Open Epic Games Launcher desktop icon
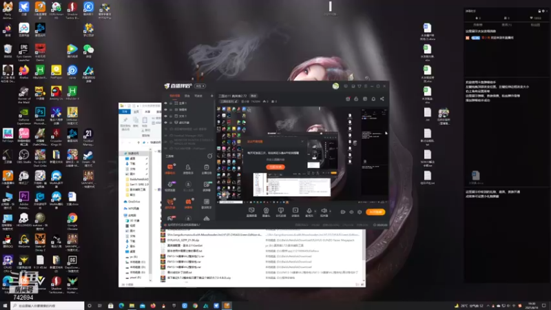Screen dimensions: 551x310 [24, 52]
